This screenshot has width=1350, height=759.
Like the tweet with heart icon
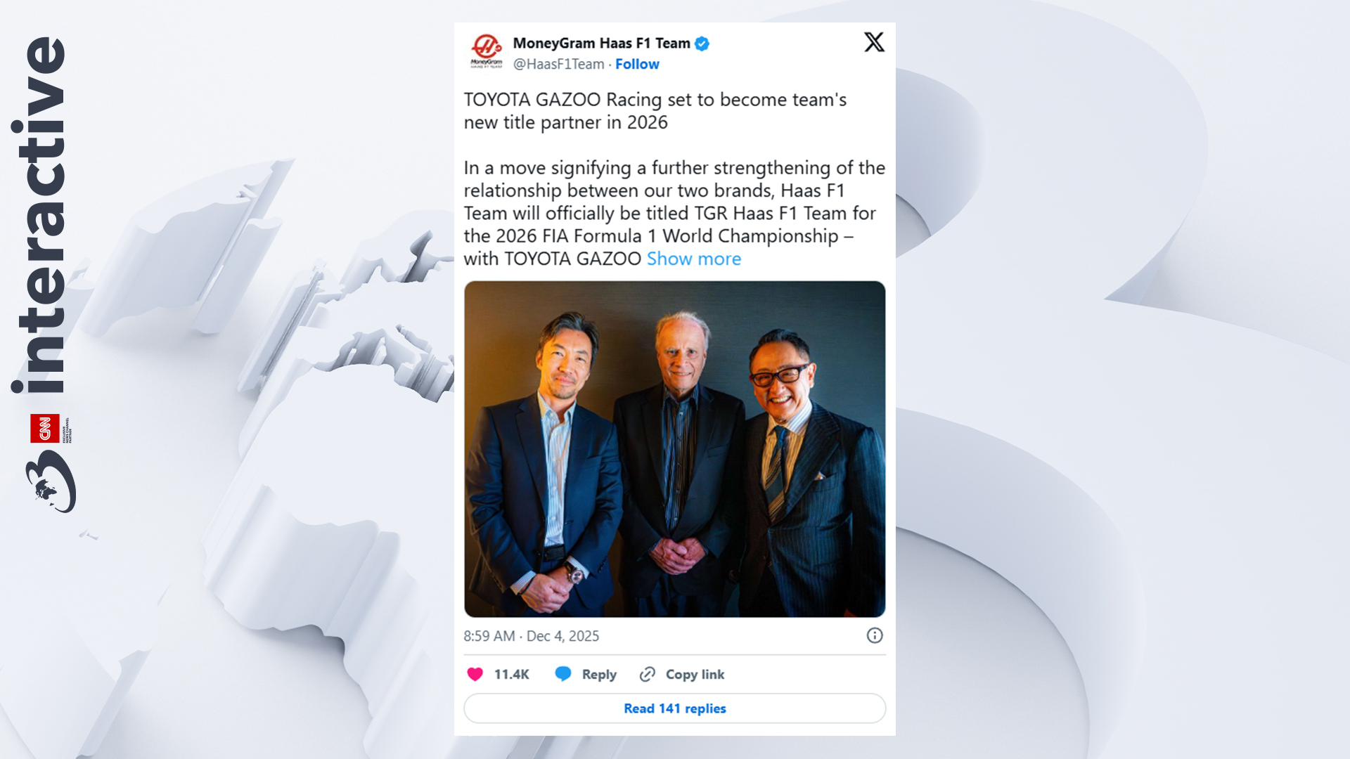pos(475,674)
